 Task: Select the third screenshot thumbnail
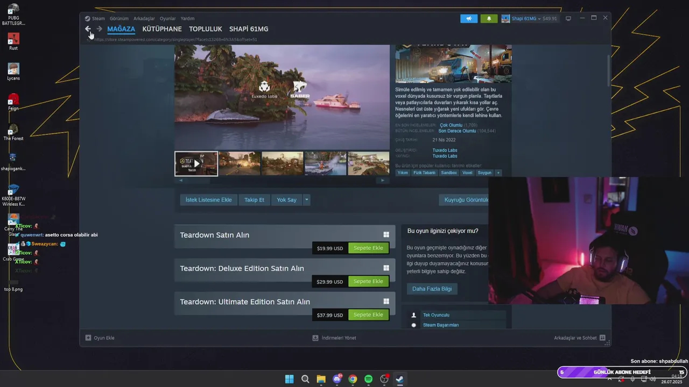coord(283,163)
